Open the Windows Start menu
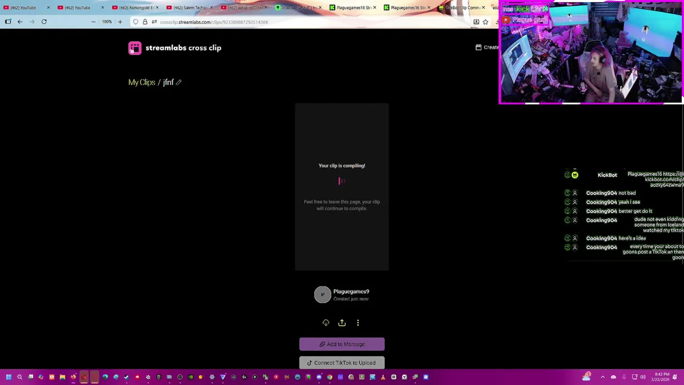684x385 pixels. click(9, 377)
